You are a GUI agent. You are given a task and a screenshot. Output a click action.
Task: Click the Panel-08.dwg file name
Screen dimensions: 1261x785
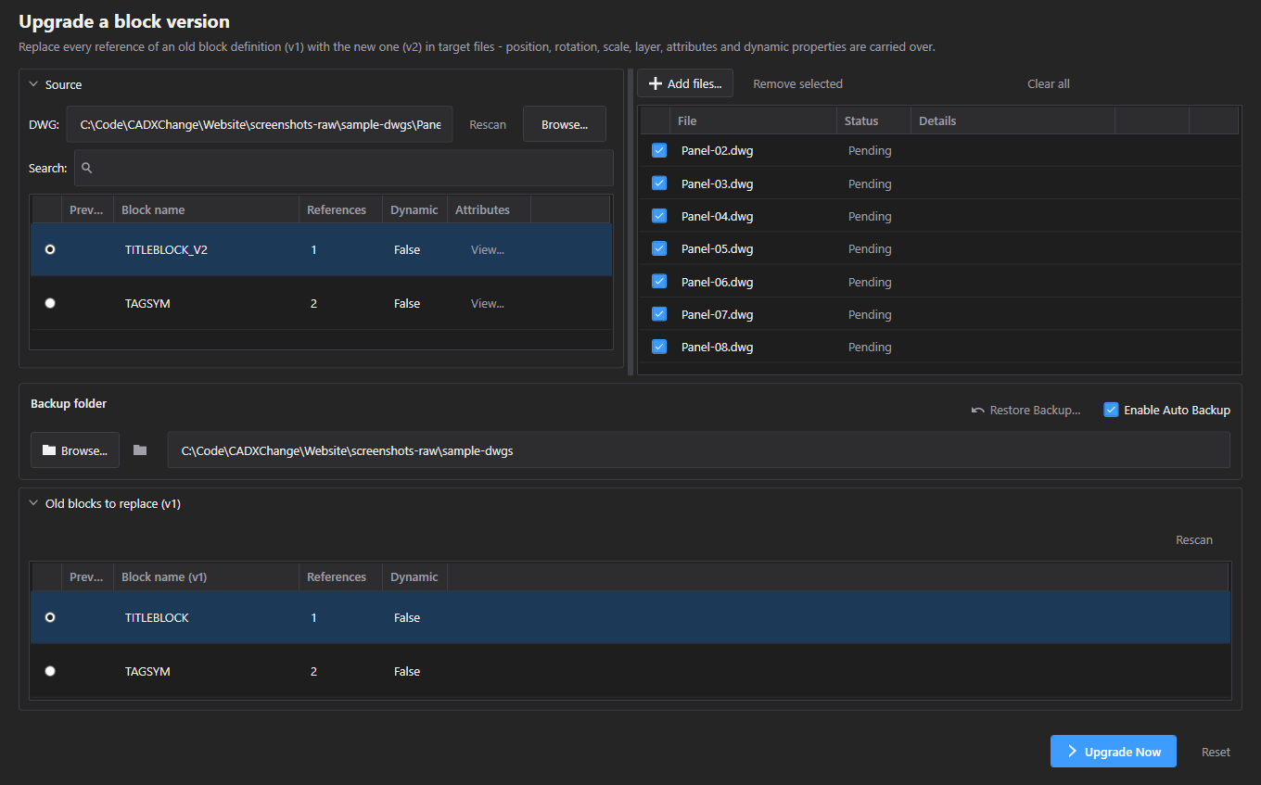click(x=718, y=347)
